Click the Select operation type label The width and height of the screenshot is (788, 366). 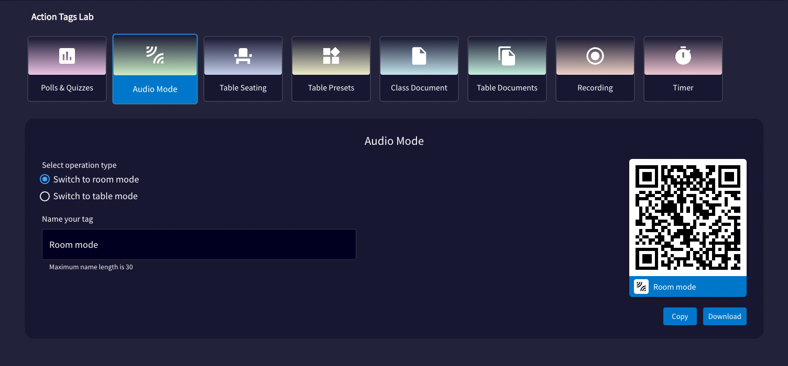tap(79, 165)
